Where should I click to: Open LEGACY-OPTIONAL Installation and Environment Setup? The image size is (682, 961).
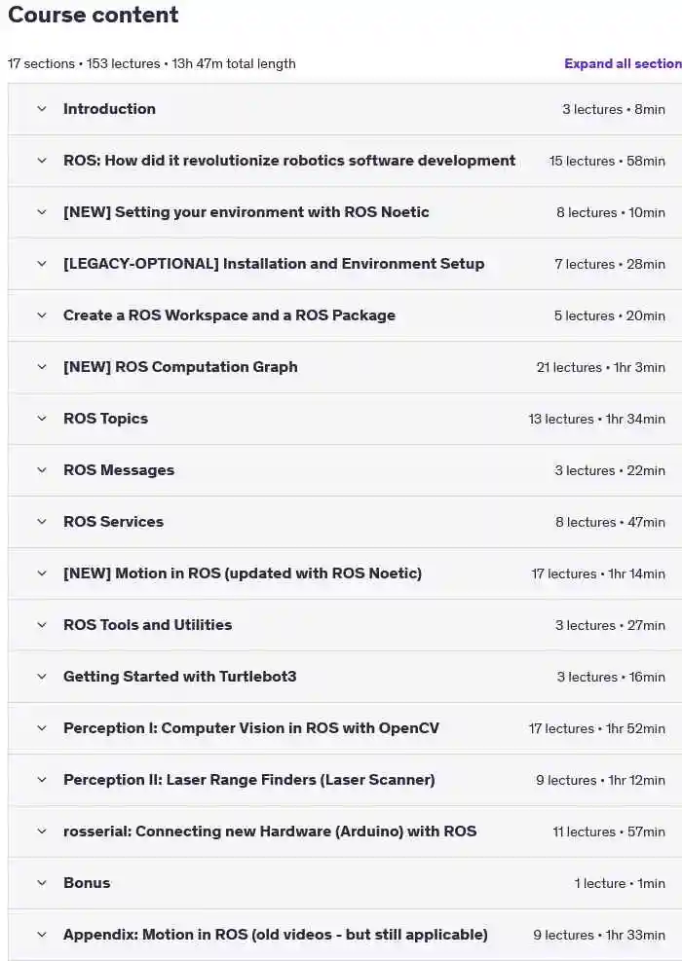coord(274,264)
